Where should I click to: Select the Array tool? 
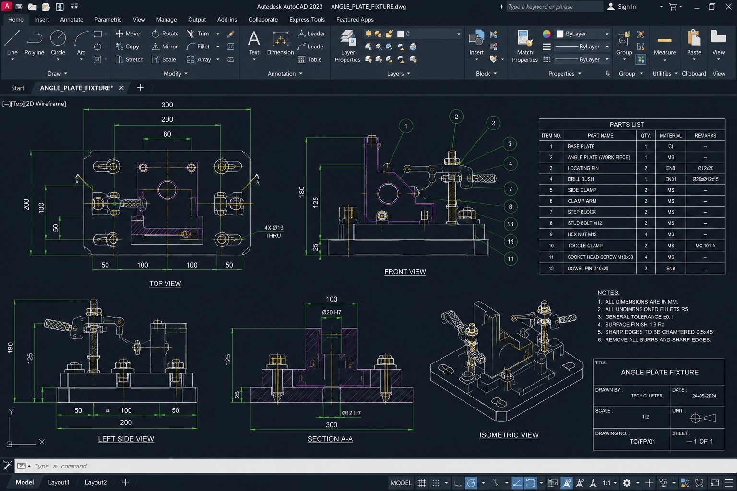(199, 59)
